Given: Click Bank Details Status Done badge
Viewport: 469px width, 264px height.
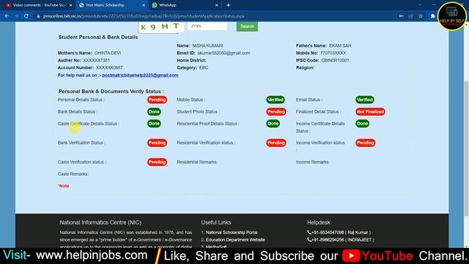Looking at the screenshot, I should [154, 111].
